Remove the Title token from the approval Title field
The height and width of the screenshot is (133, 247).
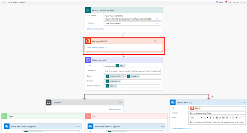[x=124, y=66]
